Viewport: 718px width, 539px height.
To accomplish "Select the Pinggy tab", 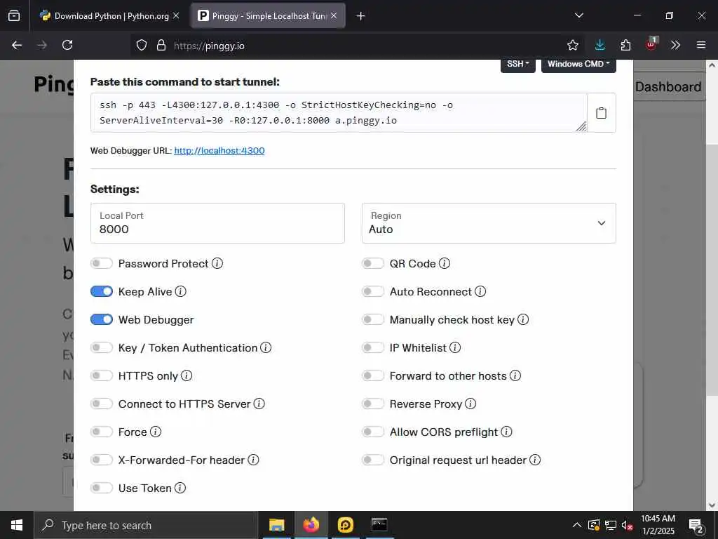I will pyautogui.click(x=268, y=16).
